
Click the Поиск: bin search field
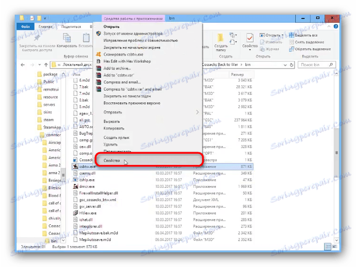pyautogui.click(x=316, y=65)
